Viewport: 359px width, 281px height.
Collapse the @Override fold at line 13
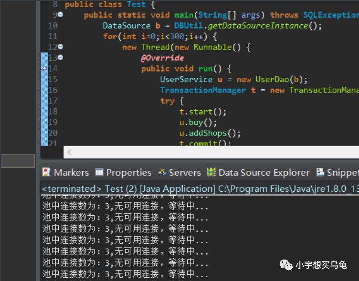[61, 57]
